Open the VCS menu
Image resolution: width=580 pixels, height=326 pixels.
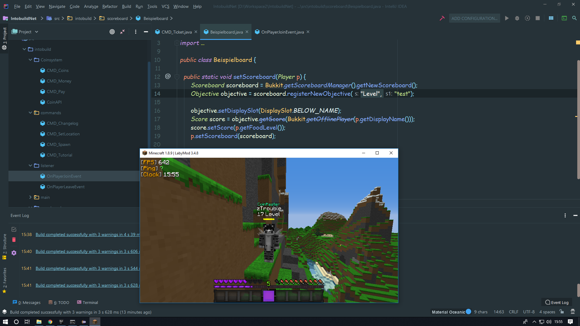(165, 6)
